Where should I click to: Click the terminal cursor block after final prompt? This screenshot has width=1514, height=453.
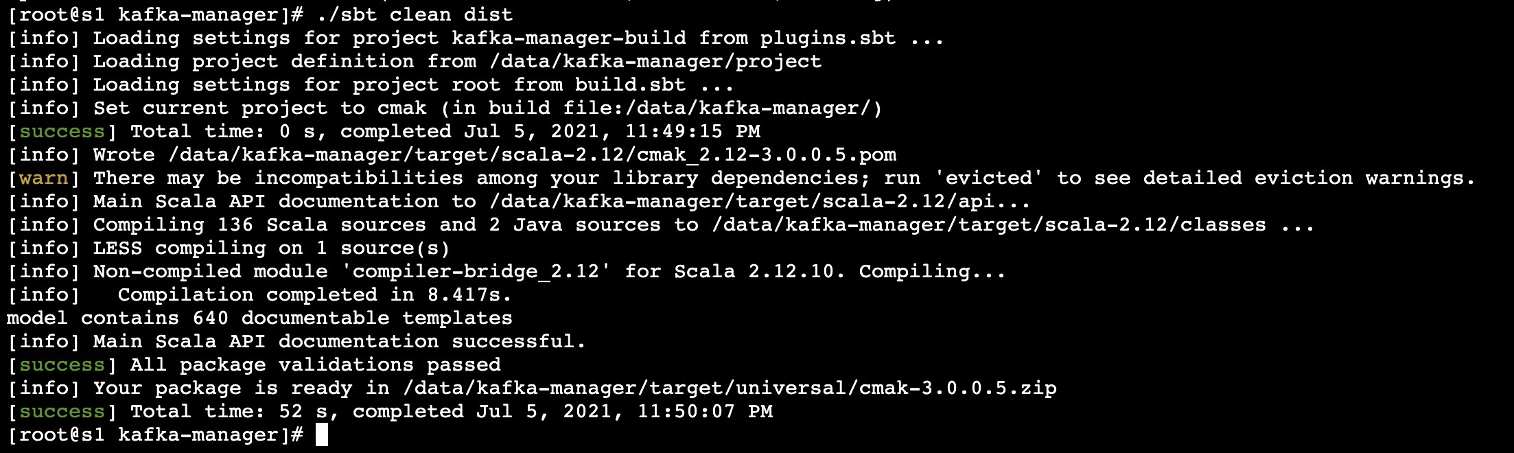pos(321,435)
